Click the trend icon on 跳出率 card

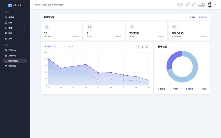(x=132, y=27)
